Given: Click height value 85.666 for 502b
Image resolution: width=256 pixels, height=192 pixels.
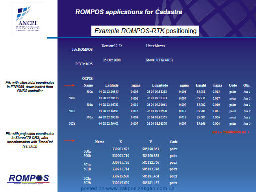Looking at the screenshot, I should [201, 124].
